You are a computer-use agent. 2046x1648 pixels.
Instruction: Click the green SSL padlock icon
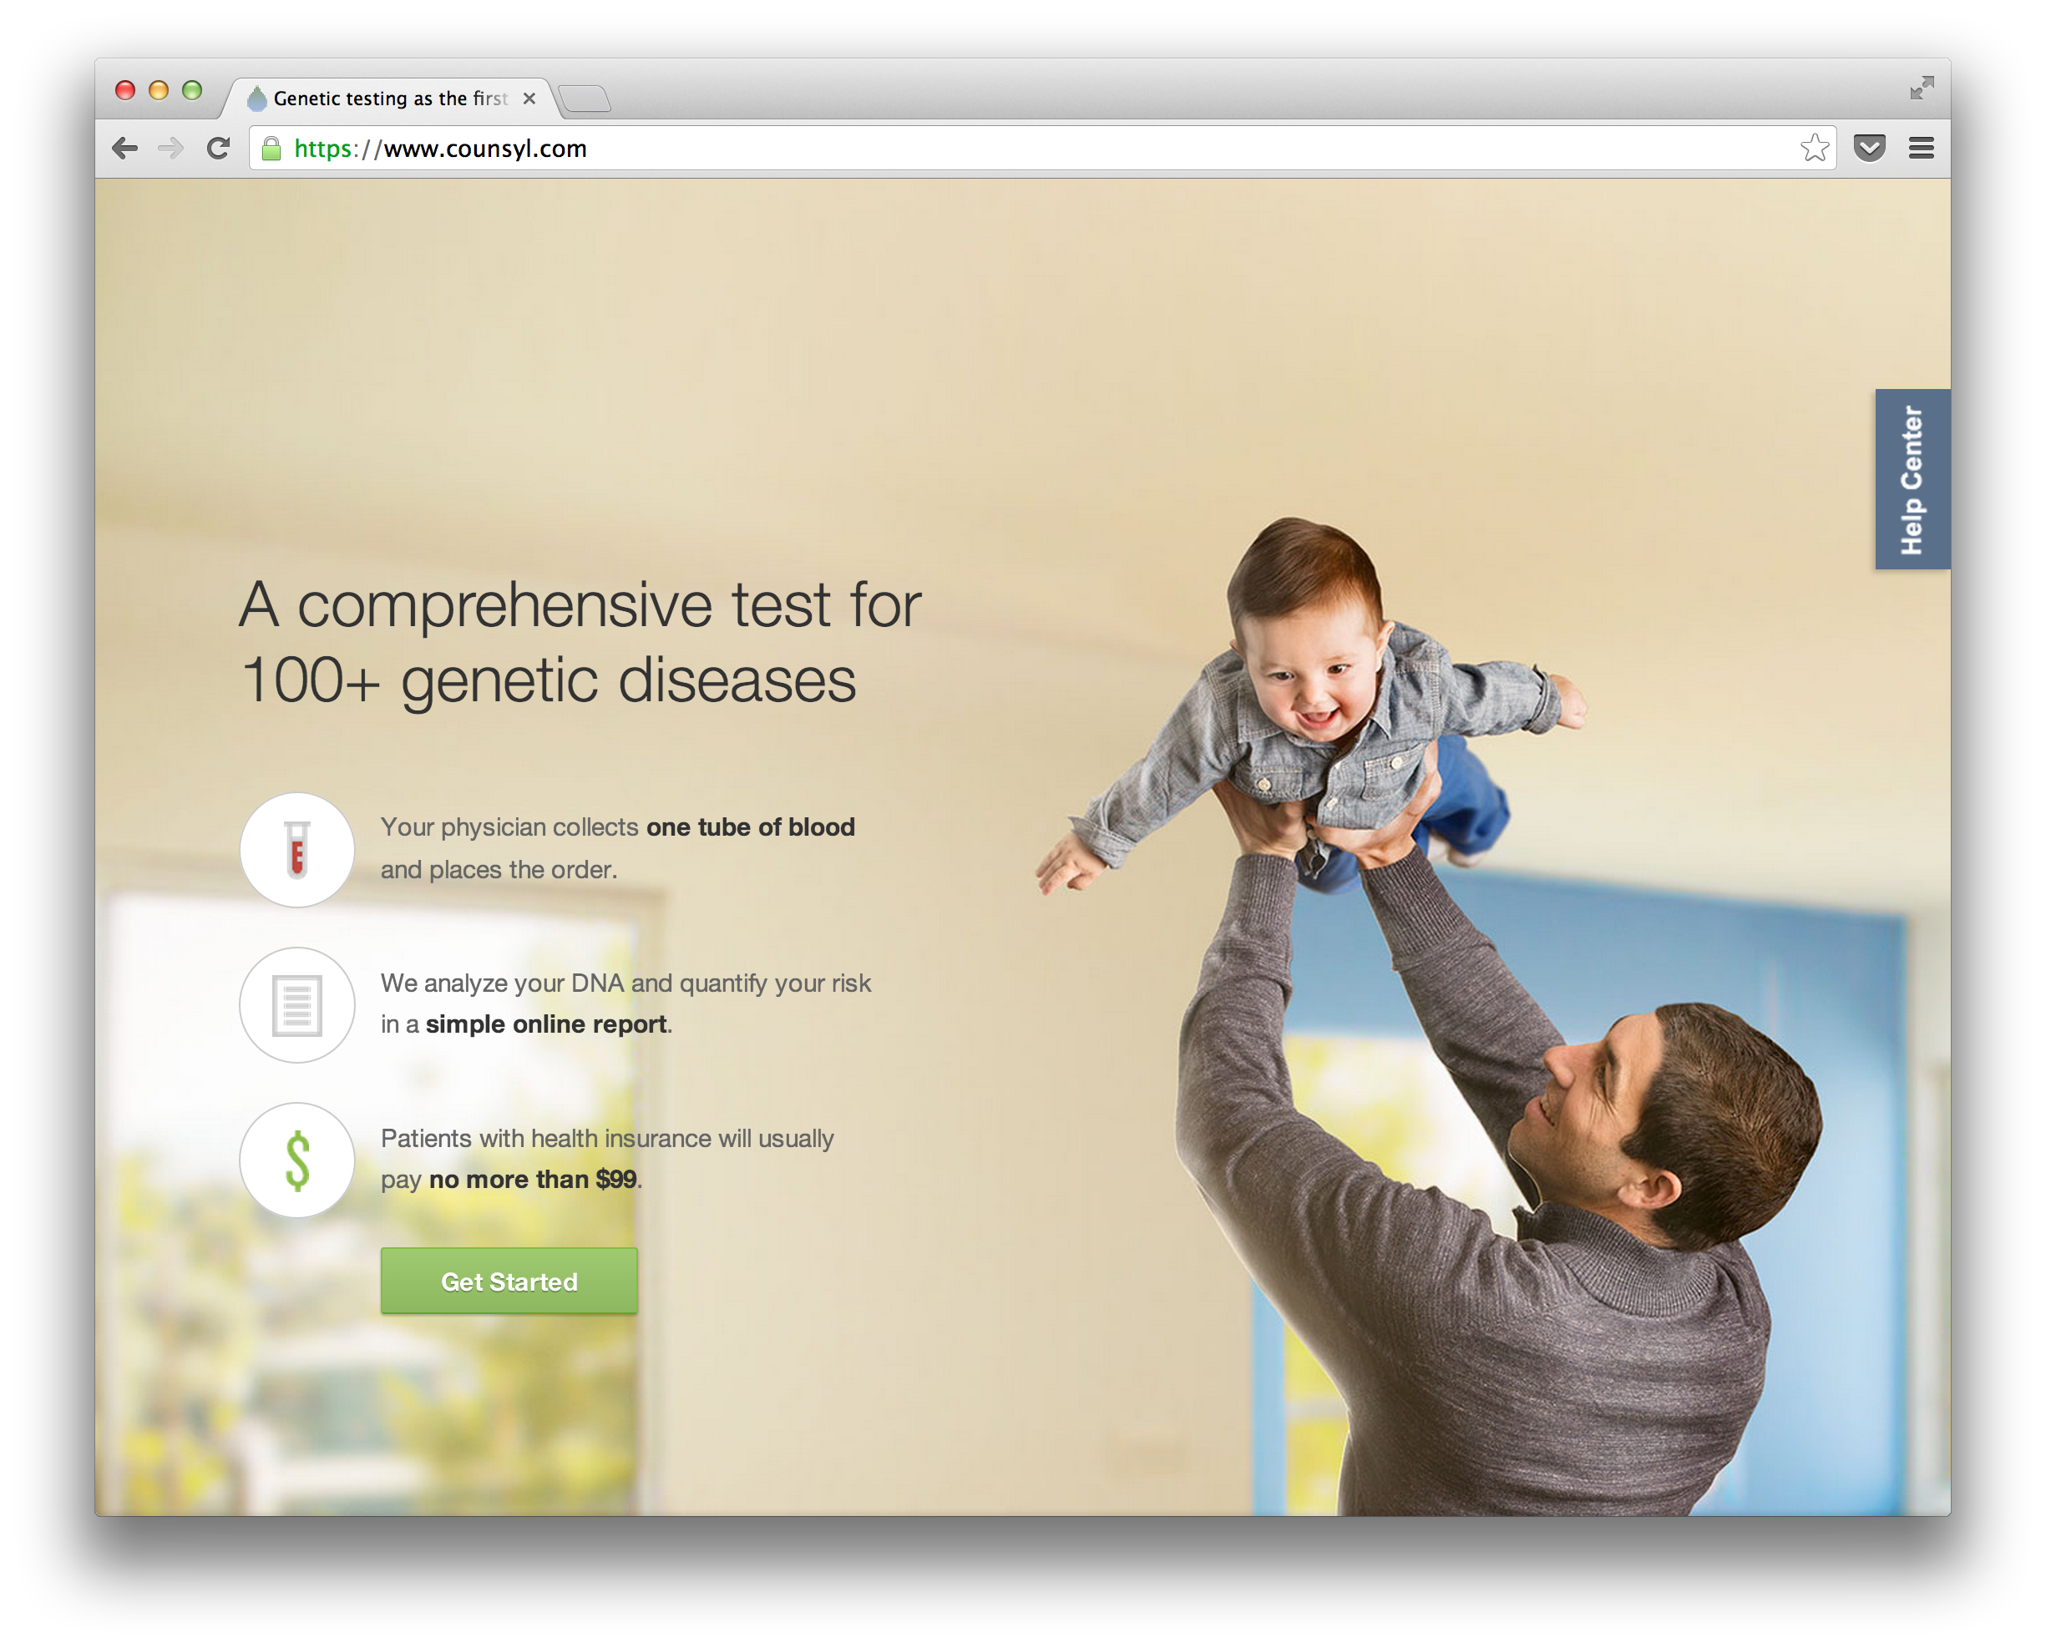pos(271,148)
